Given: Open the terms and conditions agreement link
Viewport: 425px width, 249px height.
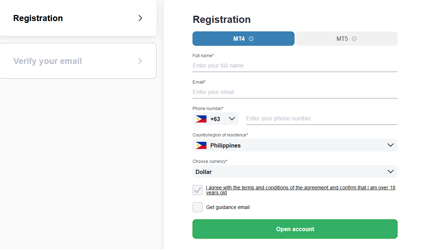Looking at the screenshot, I should point(301,190).
